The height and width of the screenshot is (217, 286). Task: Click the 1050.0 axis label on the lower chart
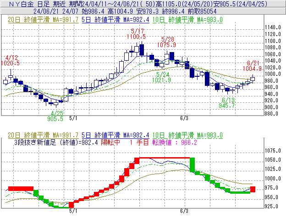click(273, 160)
